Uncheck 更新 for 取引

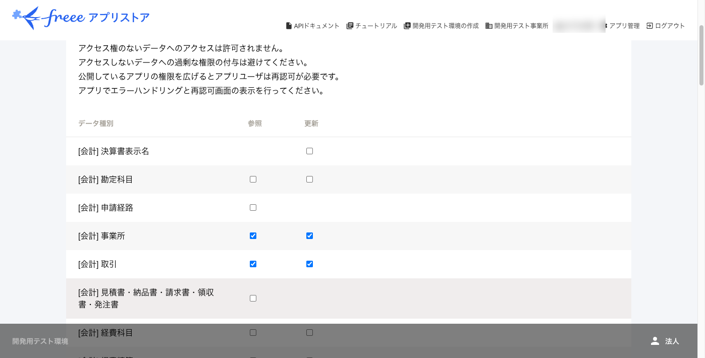309,264
